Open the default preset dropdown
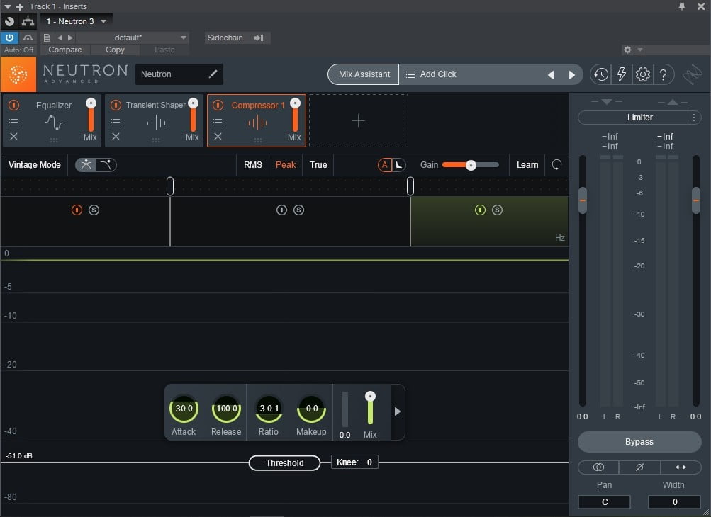The image size is (711, 517). [x=184, y=38]
